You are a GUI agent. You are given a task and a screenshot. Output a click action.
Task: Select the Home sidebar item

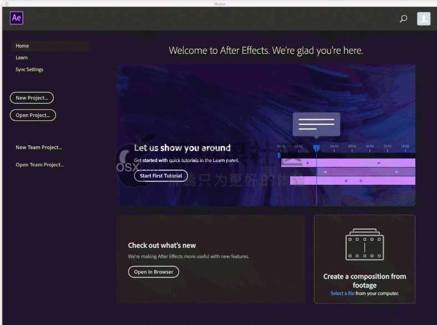50,45
